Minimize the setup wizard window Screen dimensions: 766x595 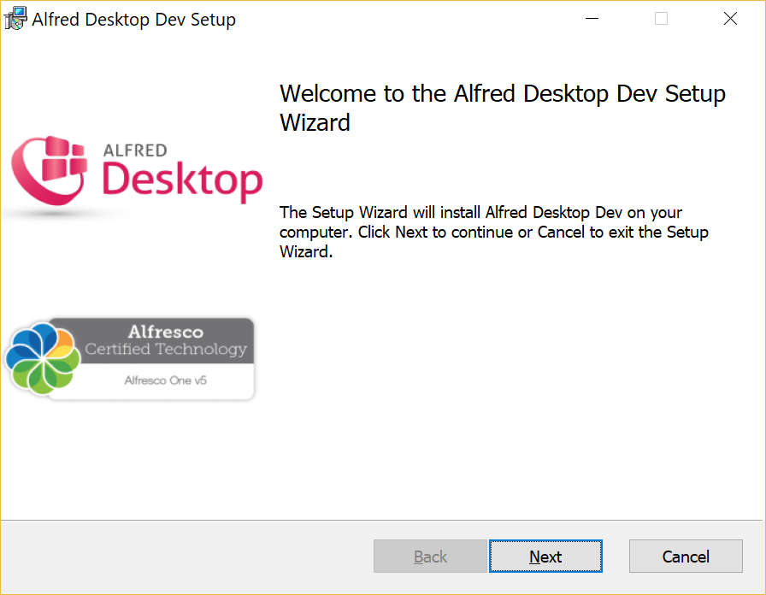point(592,19)
